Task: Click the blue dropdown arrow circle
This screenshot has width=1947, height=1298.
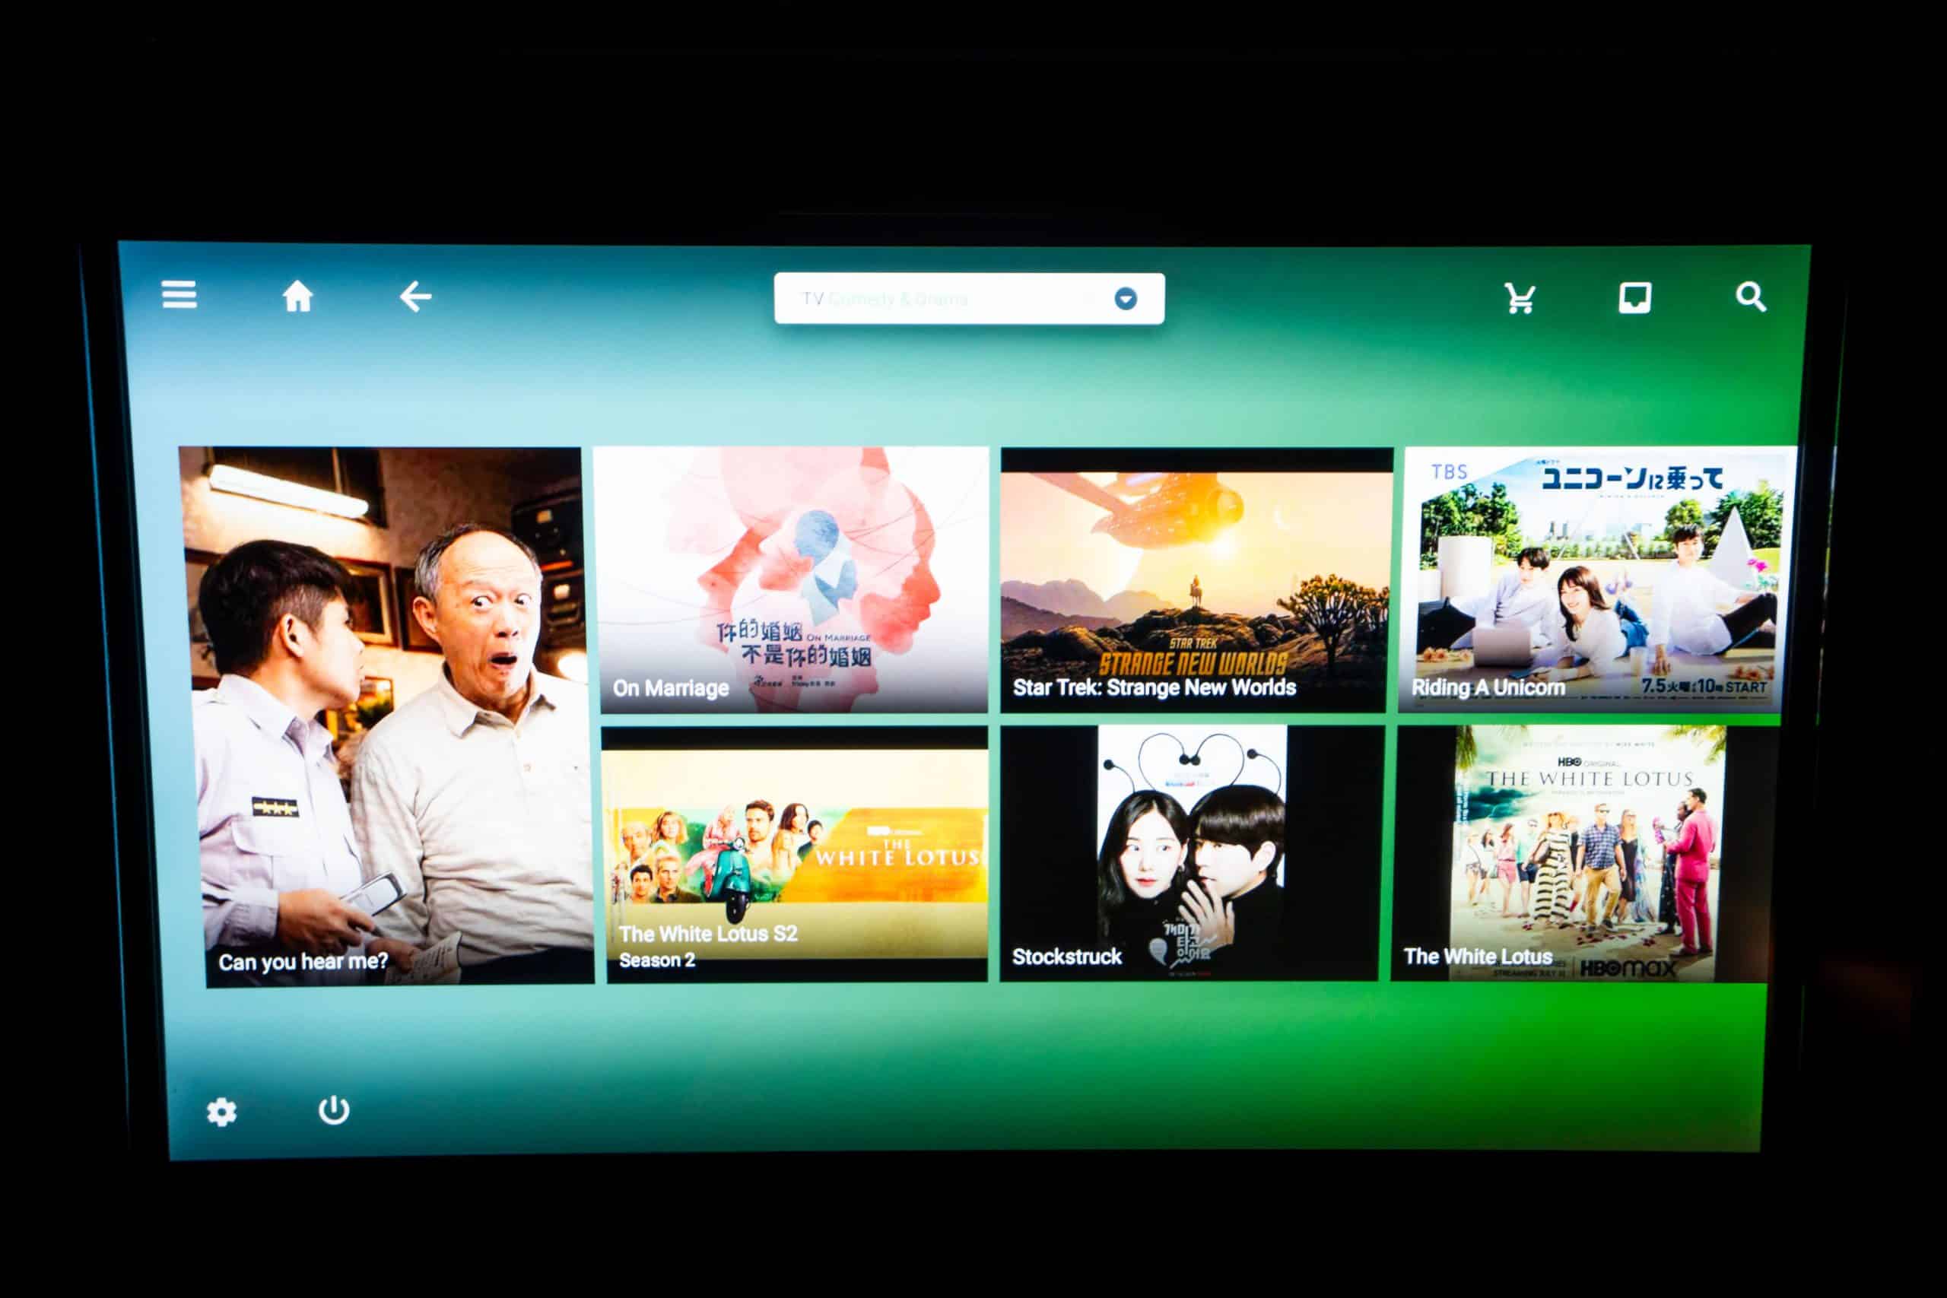Action: (1125, 299)
